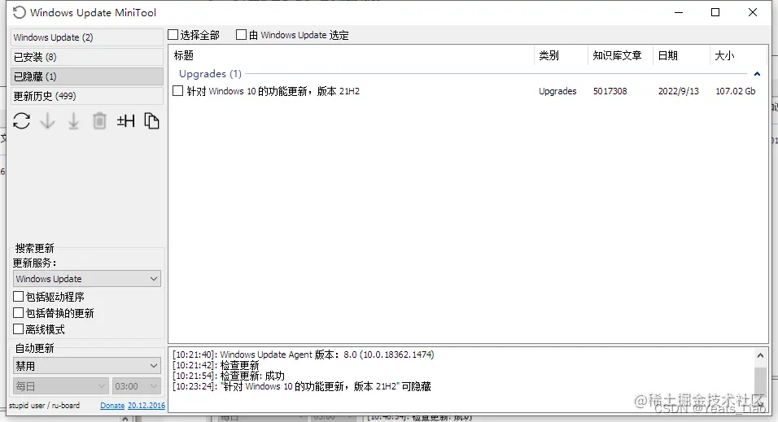The width and height of the screenshot is (778, 422).
Task: Click the Donate link
Action: pyautogui.click(x=112, y=405)
